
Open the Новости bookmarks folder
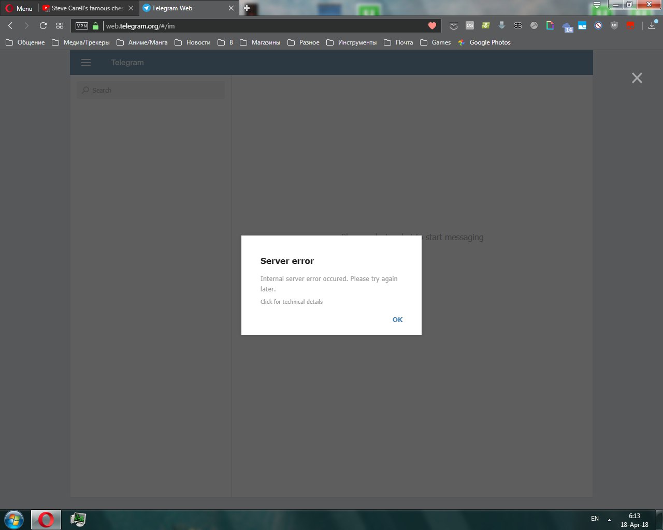pyautogui.click(x=193, y=42)
